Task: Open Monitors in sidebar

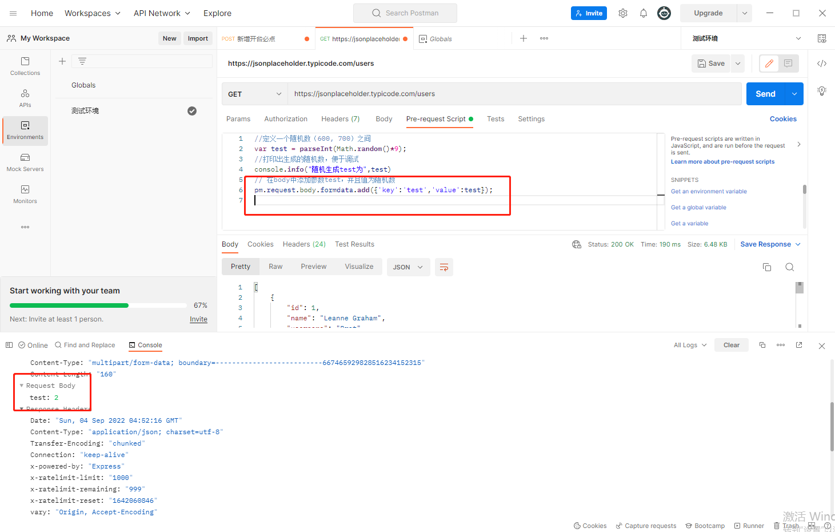Action: pos(25,194)
